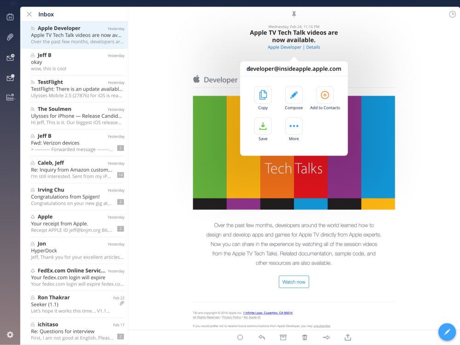Image resolution: width=460 pixels, height=345 pixels.
Task: Switch to the Inbox header label
Action: [46, 14]
